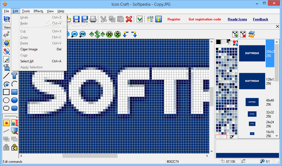The height and width of the screenshot is (166, 282).
Task: Click the Copy toolbar icon
Action: [112, 19]
